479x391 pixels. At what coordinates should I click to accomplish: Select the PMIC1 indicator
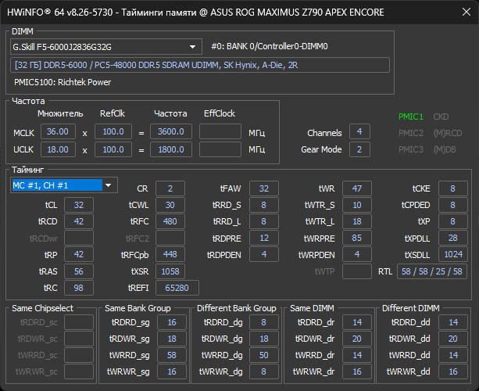click(x=411, y=117)
